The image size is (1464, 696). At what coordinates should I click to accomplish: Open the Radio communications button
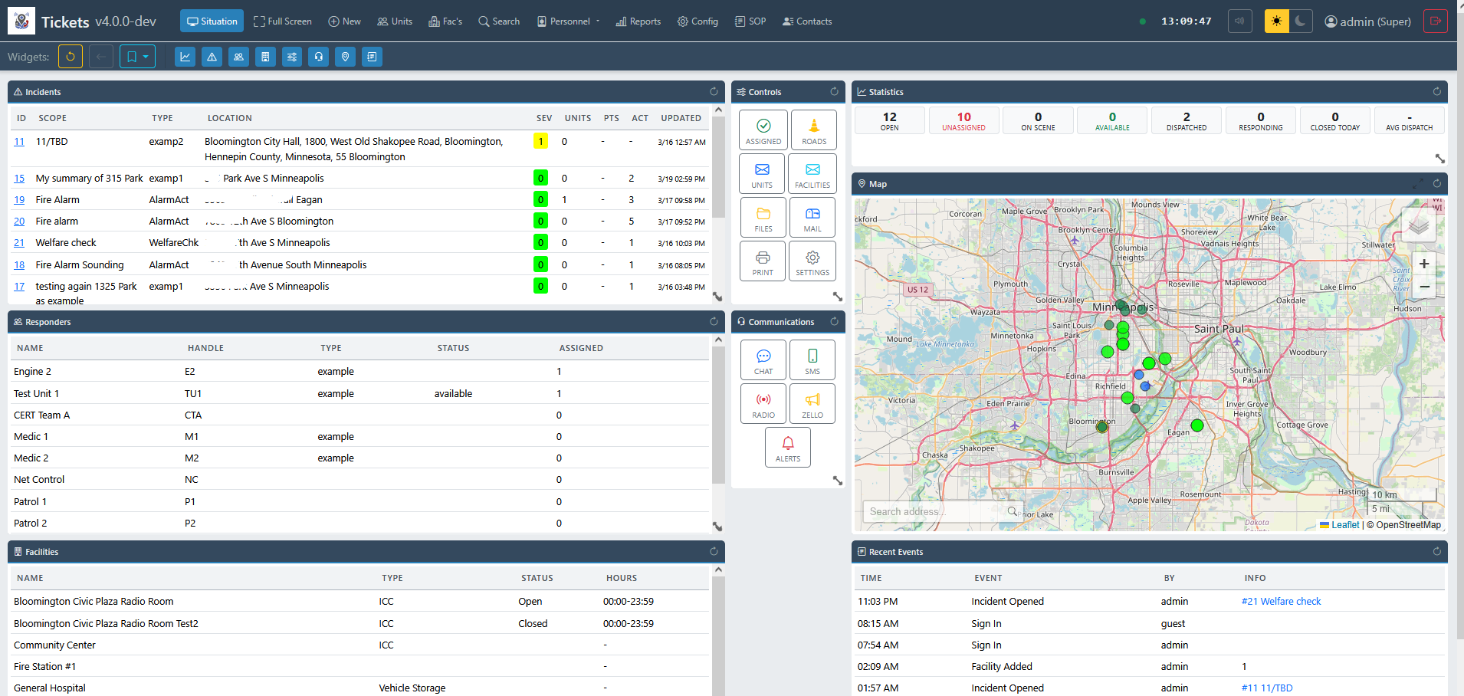click(x=763, y=404)
